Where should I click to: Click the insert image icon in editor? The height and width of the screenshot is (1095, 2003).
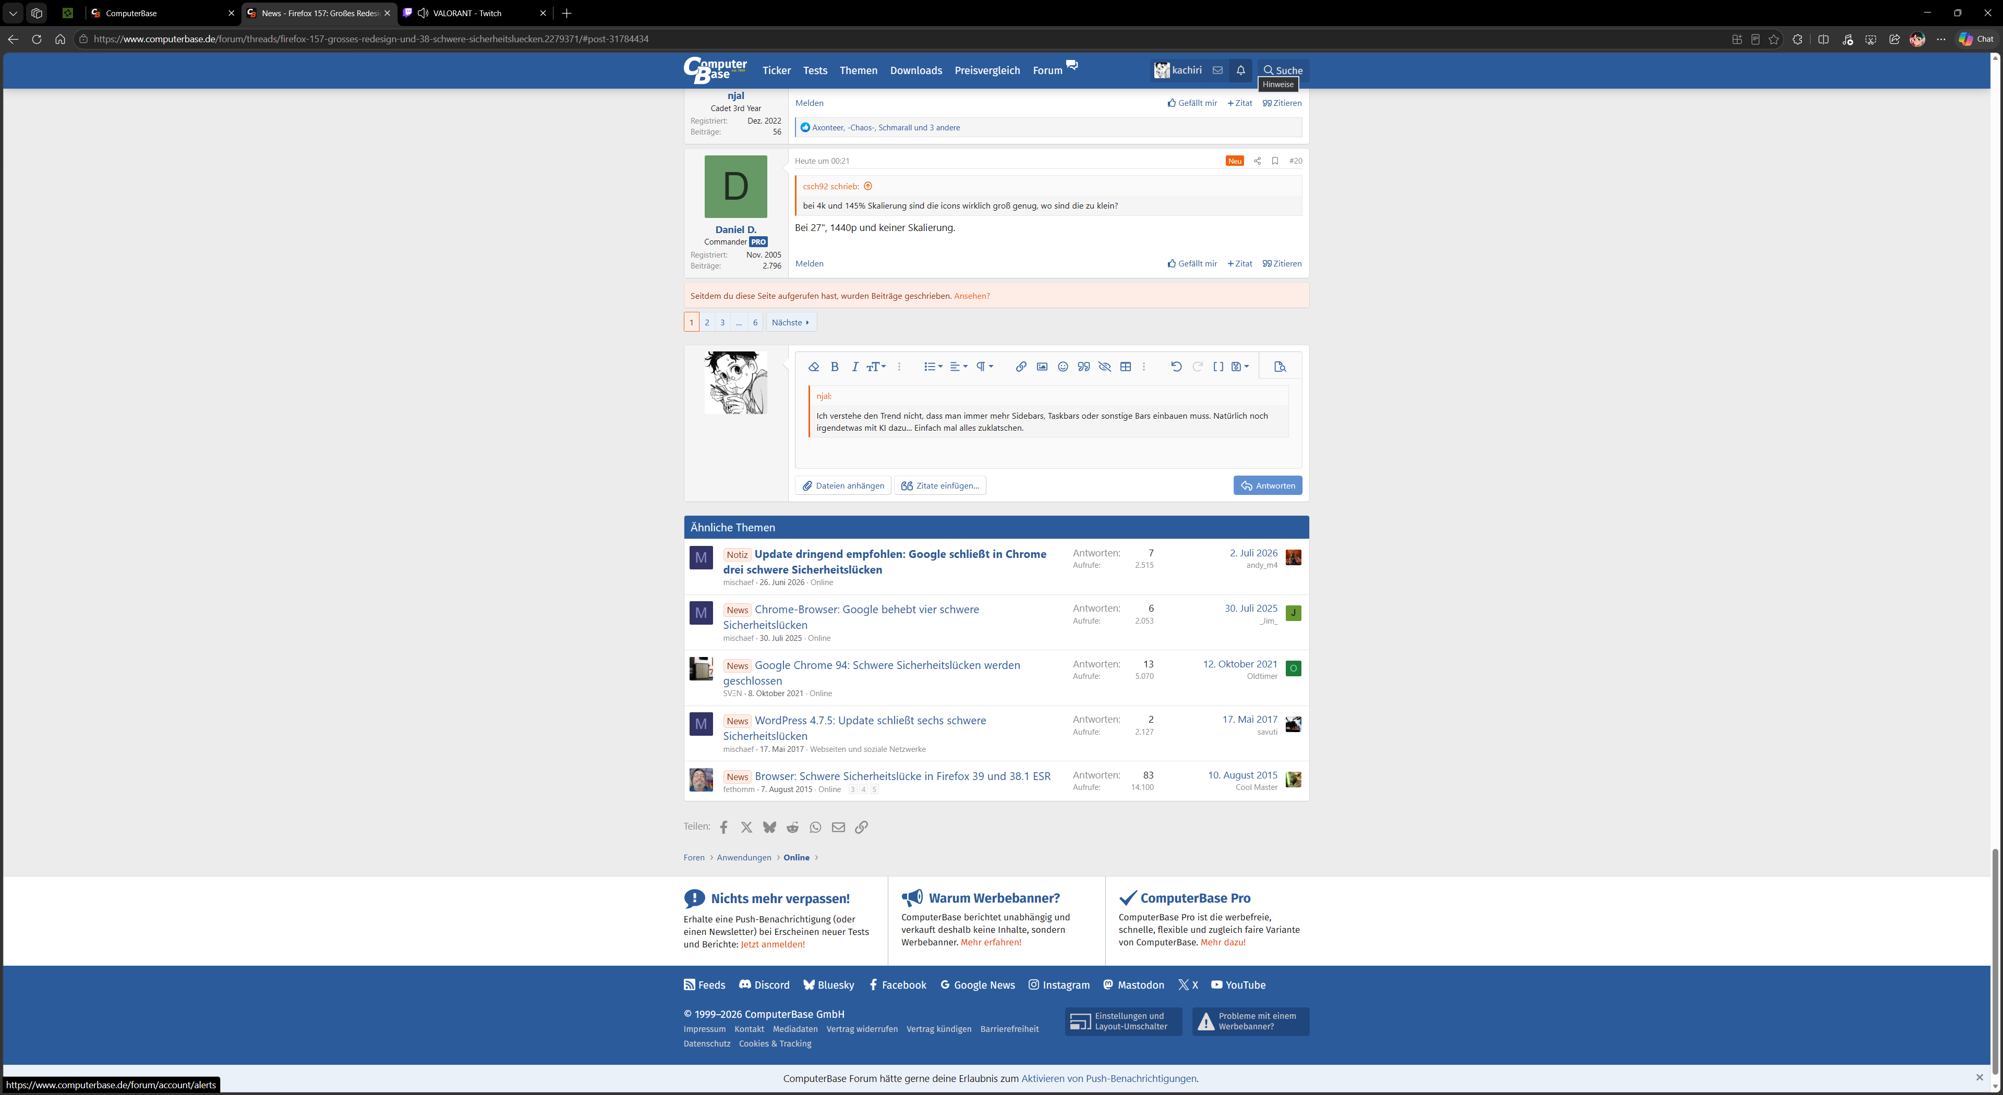[1042, 367]
